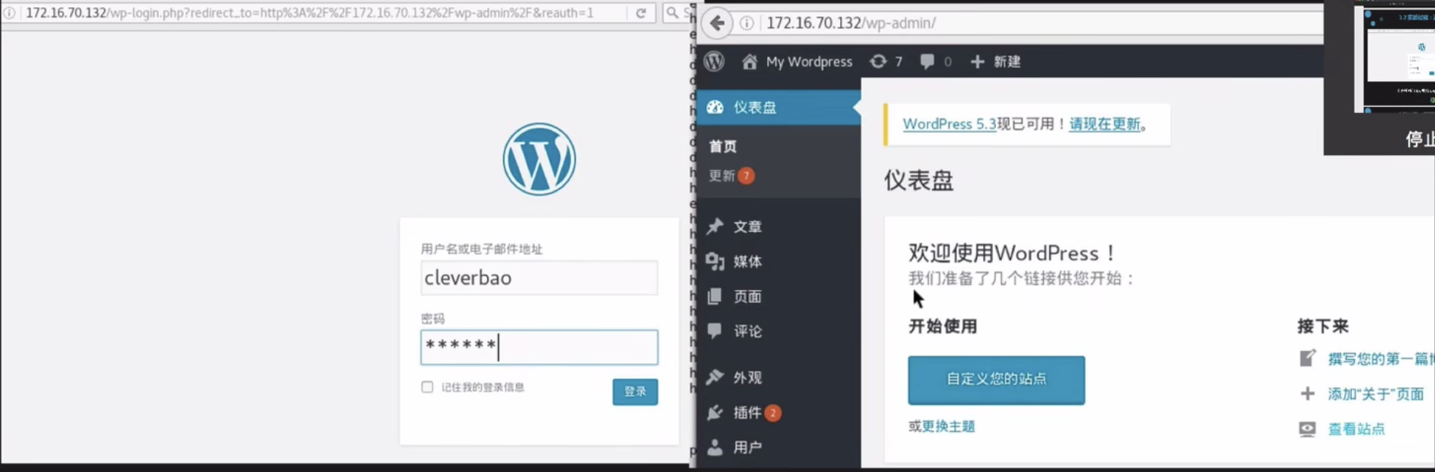The height and width of the screenshot is (472, 1435).
Task: Focus the password field with asterisks
Action: (539, 347)
